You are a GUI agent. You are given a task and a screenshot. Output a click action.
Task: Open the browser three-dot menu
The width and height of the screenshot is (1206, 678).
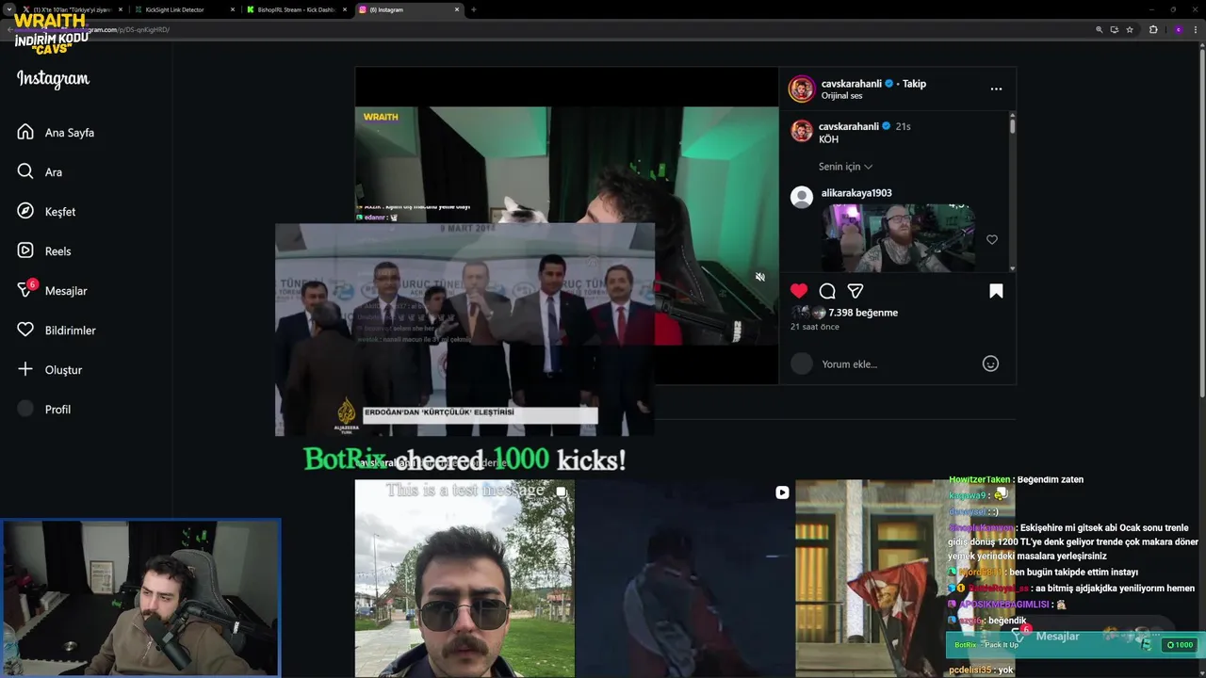tap(1197, 29)
